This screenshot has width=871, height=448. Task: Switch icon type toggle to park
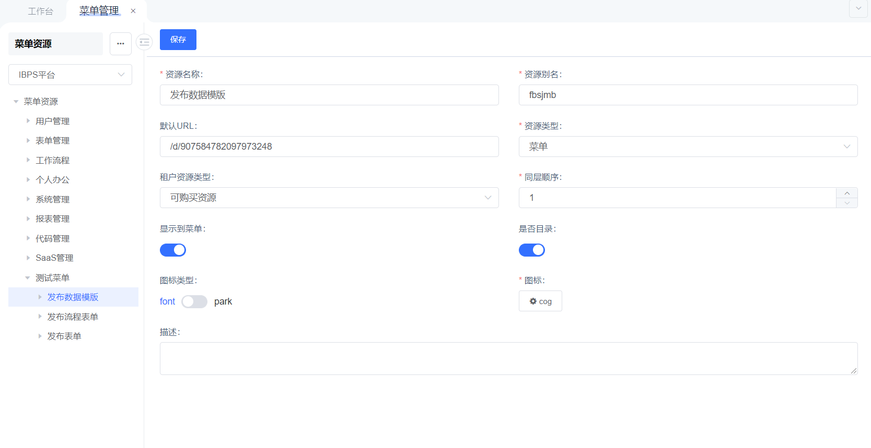[194, 302]
